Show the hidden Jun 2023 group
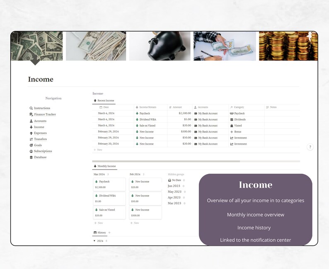The width and height of the screenshot is (329, 269). point(174,186)
